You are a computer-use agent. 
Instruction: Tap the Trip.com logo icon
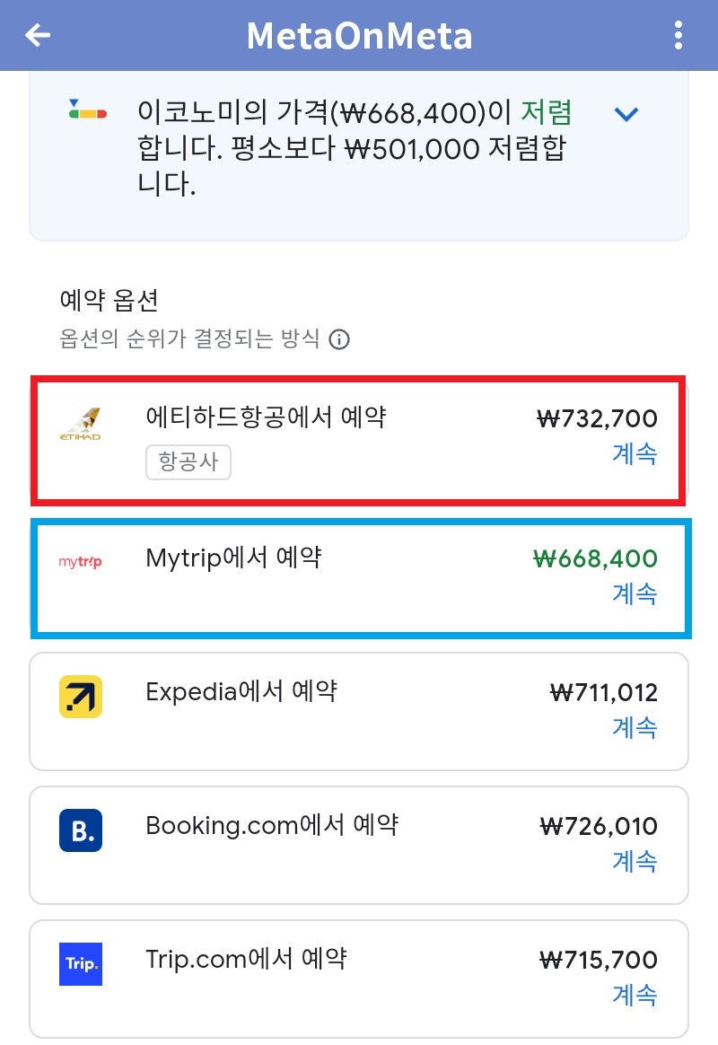click(81, 963)
